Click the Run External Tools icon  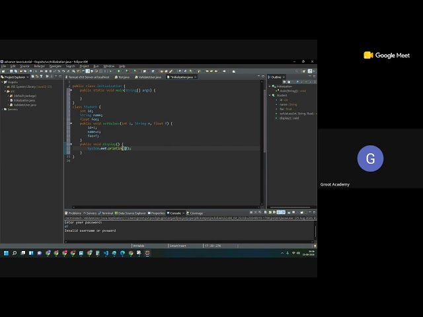click(135, 71)
